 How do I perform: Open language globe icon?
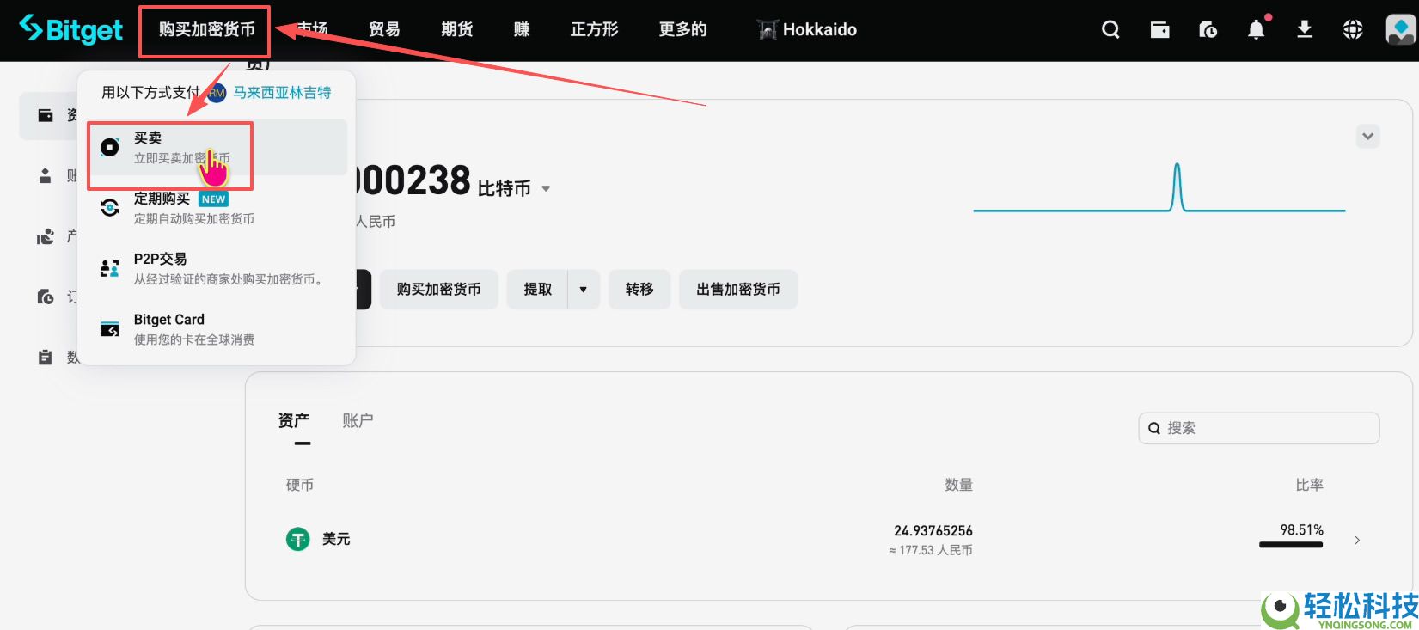pos(1352,30)
